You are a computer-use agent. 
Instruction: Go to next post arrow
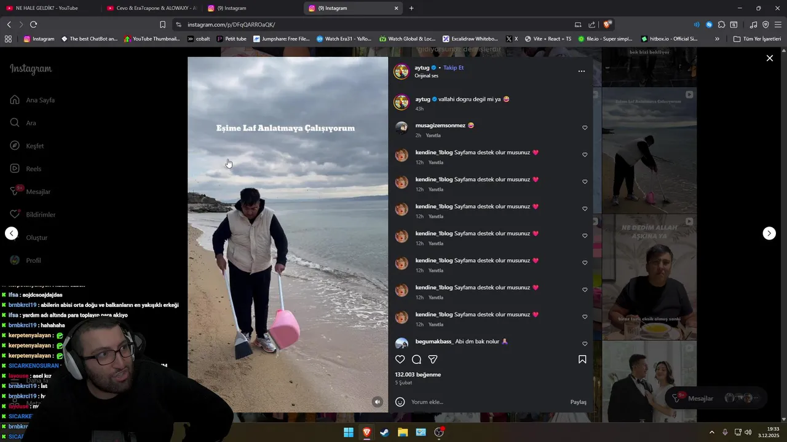pyautogui.click(x=769, y=233)
